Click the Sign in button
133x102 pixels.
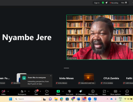tap(97, 3)
